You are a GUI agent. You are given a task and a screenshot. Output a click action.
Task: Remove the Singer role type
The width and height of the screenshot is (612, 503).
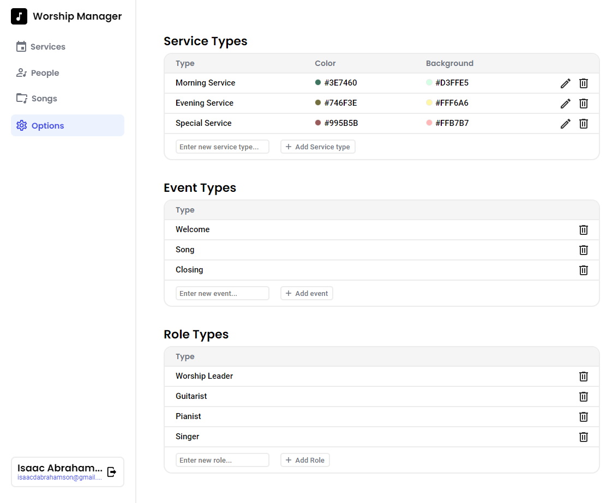[583, 437]
